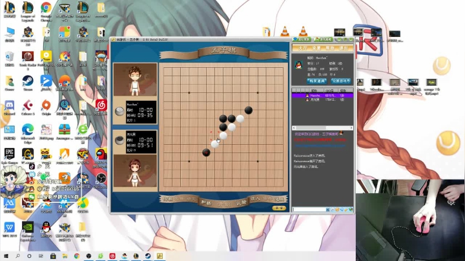Open the OBS Studio desktop shortcut
Screen dimensions: 465x261
(101, 181)
